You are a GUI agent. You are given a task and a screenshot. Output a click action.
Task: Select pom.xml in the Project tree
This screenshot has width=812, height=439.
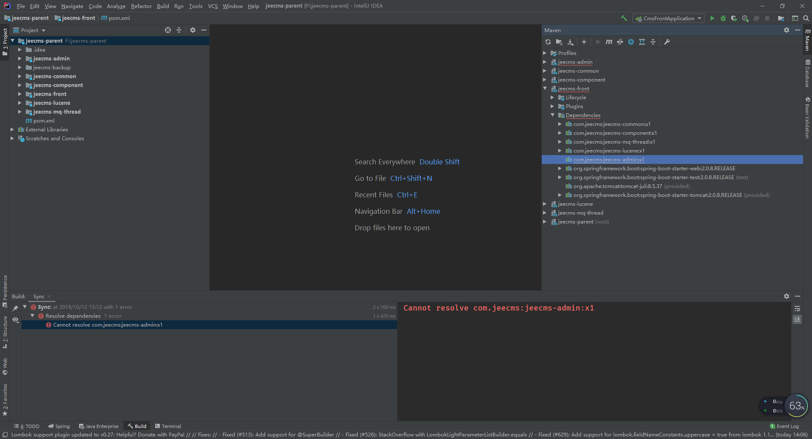coord(44,121)
